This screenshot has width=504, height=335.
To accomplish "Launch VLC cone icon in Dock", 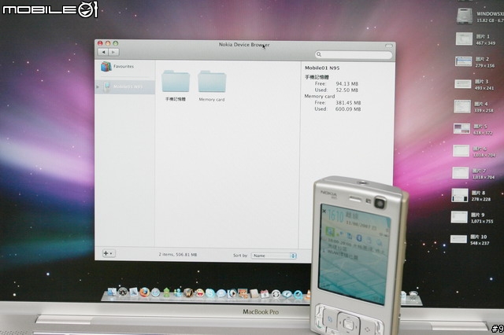I will click(x=308, y=295).
